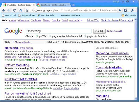Click Cei patru P (marketing mix) sublink
Image resolution: width=139 pixels, height=102 pixels.
point(46,57)
